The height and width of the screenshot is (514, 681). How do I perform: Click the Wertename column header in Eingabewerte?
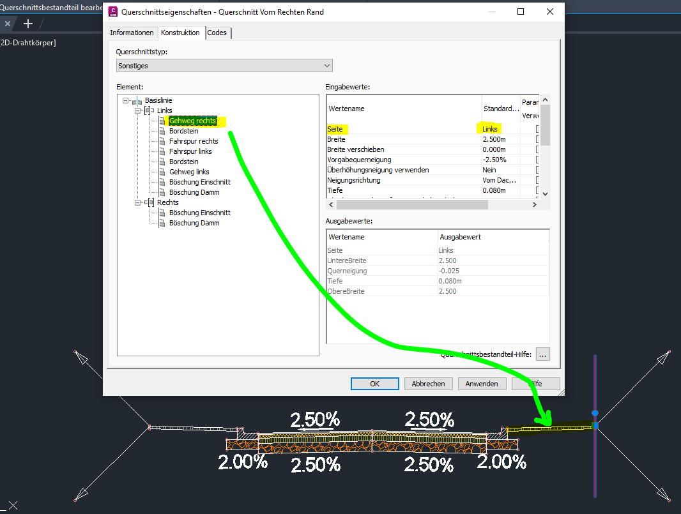pos(404,109)
